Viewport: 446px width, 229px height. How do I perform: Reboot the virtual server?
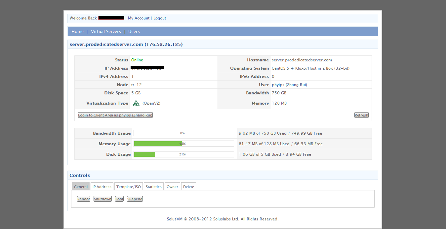(x=84, y=199)
